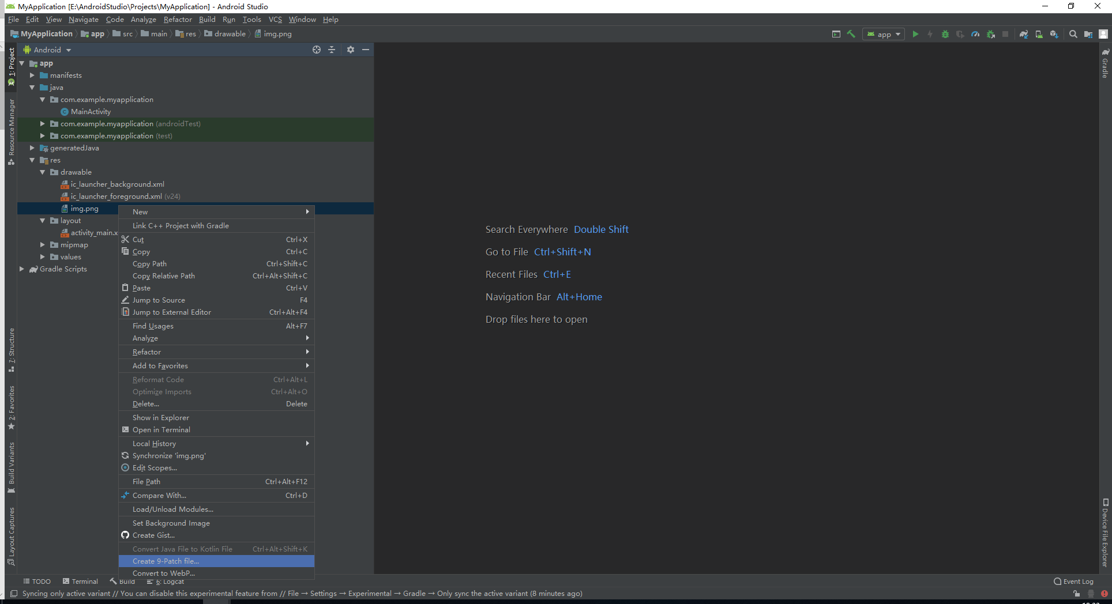1112x604 pixels.
Task: Open the SDK Manager icon
Action: tap(1054, 34)
